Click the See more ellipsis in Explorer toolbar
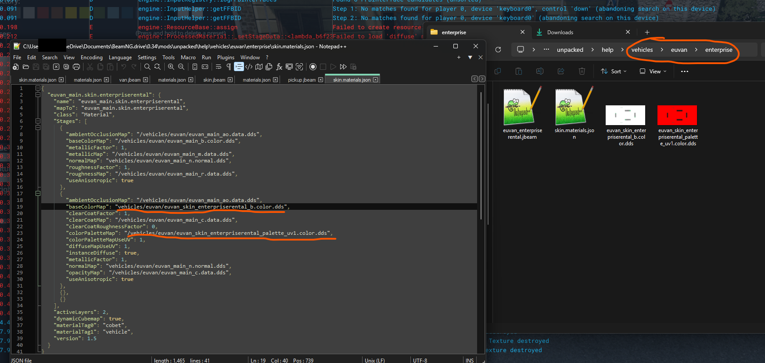The height and width of the screenshot is (363, 765). click(x=685, y=71)
